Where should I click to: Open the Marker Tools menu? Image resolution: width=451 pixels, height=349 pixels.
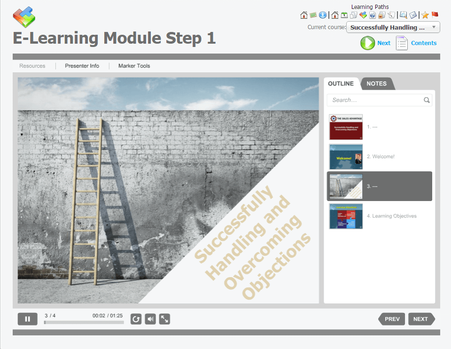click(134, 66)
